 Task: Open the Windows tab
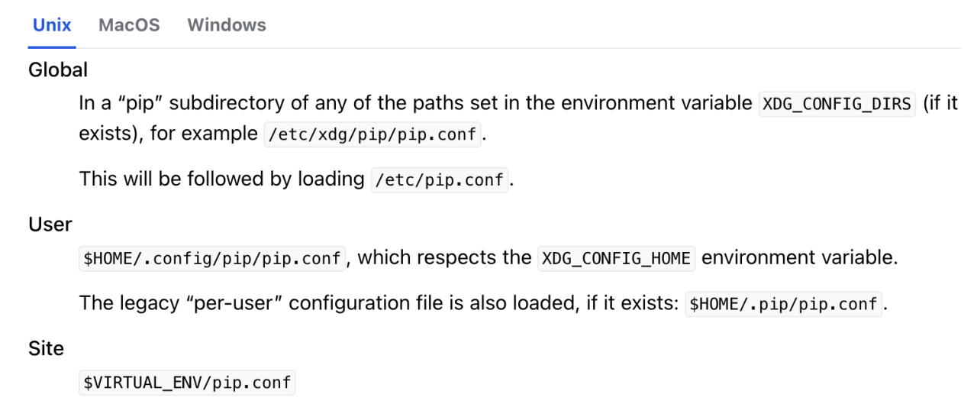[227, 24]
